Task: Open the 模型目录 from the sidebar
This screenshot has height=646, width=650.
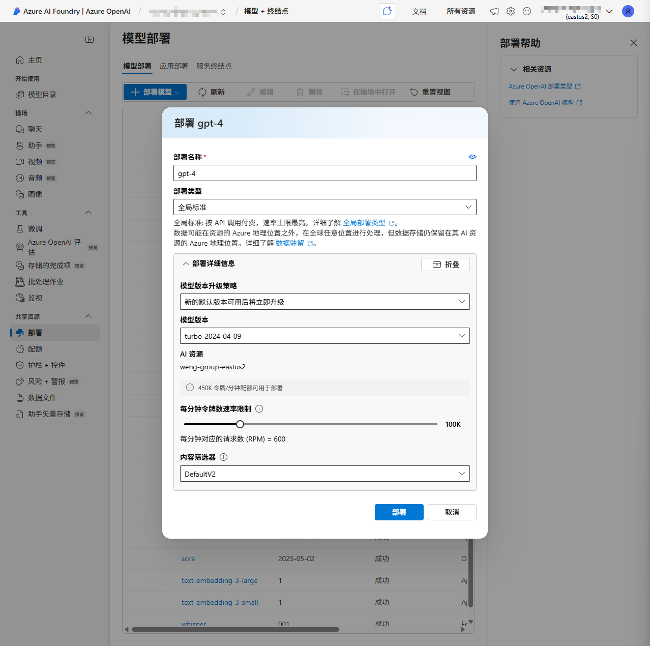Action: (40, 94)
